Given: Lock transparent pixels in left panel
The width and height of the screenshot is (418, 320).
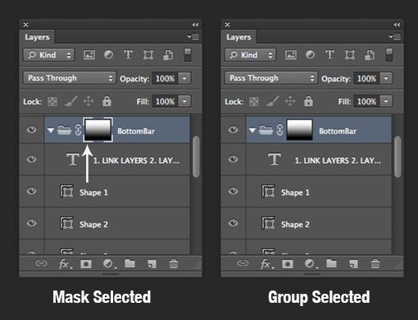Looking at the screenshot, I should click(52, 101).
